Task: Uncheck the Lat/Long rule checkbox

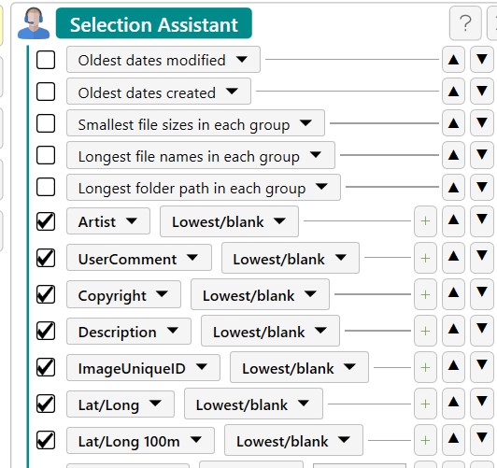Action: [x=46, y=404]
